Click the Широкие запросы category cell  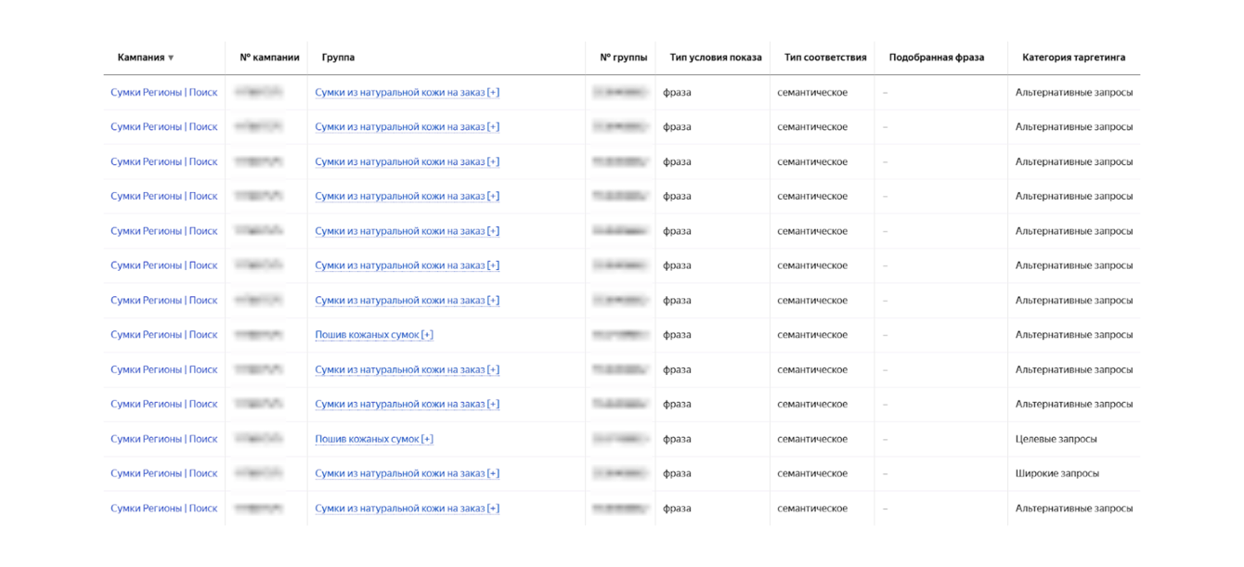(x=1056, y=473)
